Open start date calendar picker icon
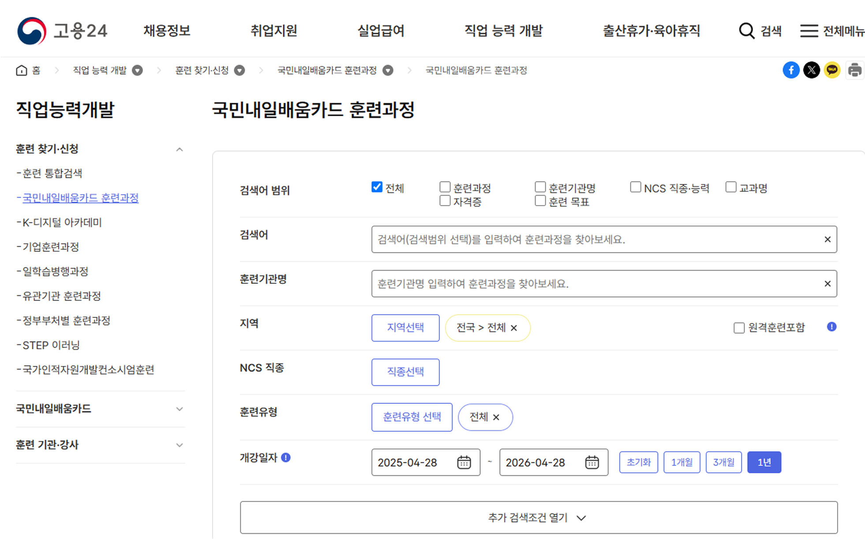The width and height of the screenshot is (865, 539). pos(464,462)
